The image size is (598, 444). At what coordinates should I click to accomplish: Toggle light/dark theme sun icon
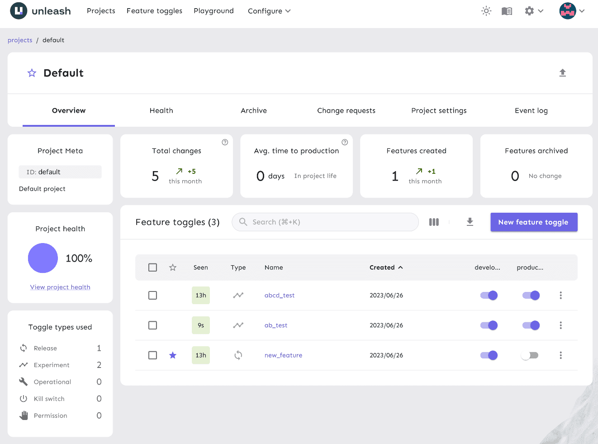[486, 11]
